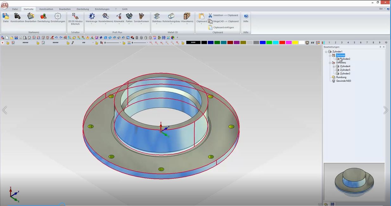Viewport: 391px width, 206px height.
Task: Open the Falten dropdown
Action: tap(129, 19)
